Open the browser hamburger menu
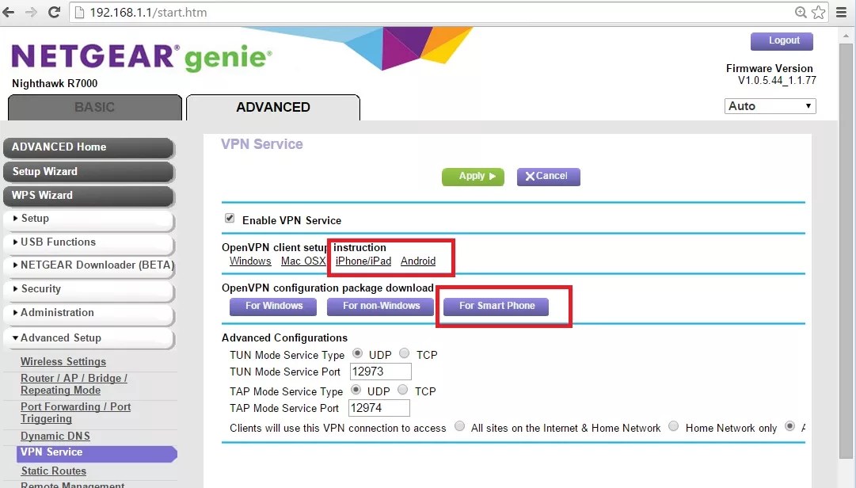This screenshot has height=488, width=856. click(842, 12)
